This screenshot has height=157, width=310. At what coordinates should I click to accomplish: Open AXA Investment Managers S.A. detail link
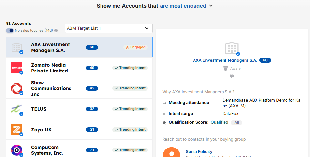(x=225, y=60)
